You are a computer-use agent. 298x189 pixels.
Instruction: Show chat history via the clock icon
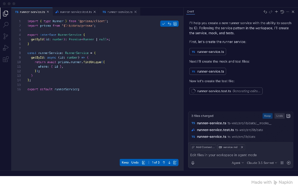coord(282,12)
